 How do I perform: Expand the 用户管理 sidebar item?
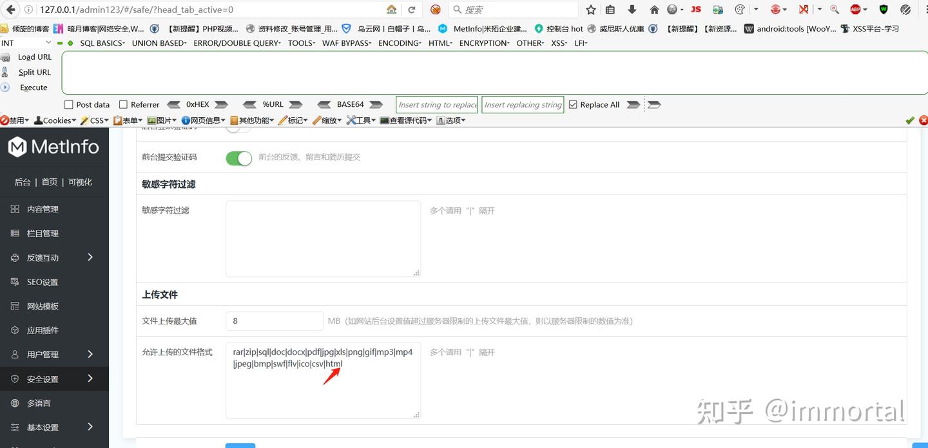[54, 355]
